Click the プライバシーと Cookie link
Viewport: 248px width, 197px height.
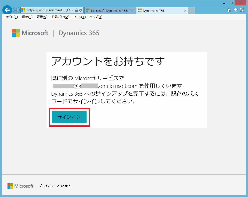point(55,186)
